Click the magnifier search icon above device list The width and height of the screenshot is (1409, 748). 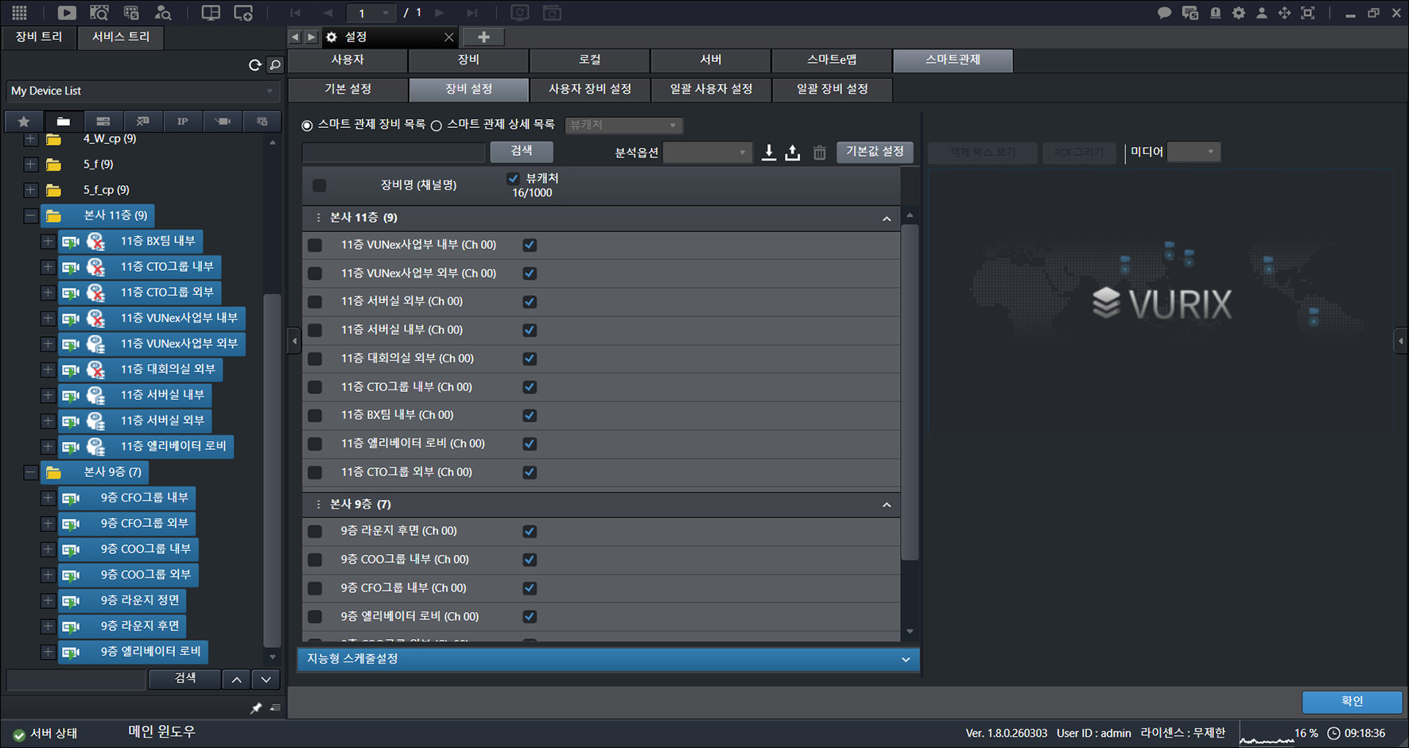275,65
